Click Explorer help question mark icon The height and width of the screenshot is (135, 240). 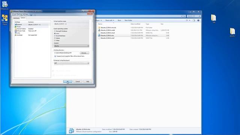tap(198, 20)
